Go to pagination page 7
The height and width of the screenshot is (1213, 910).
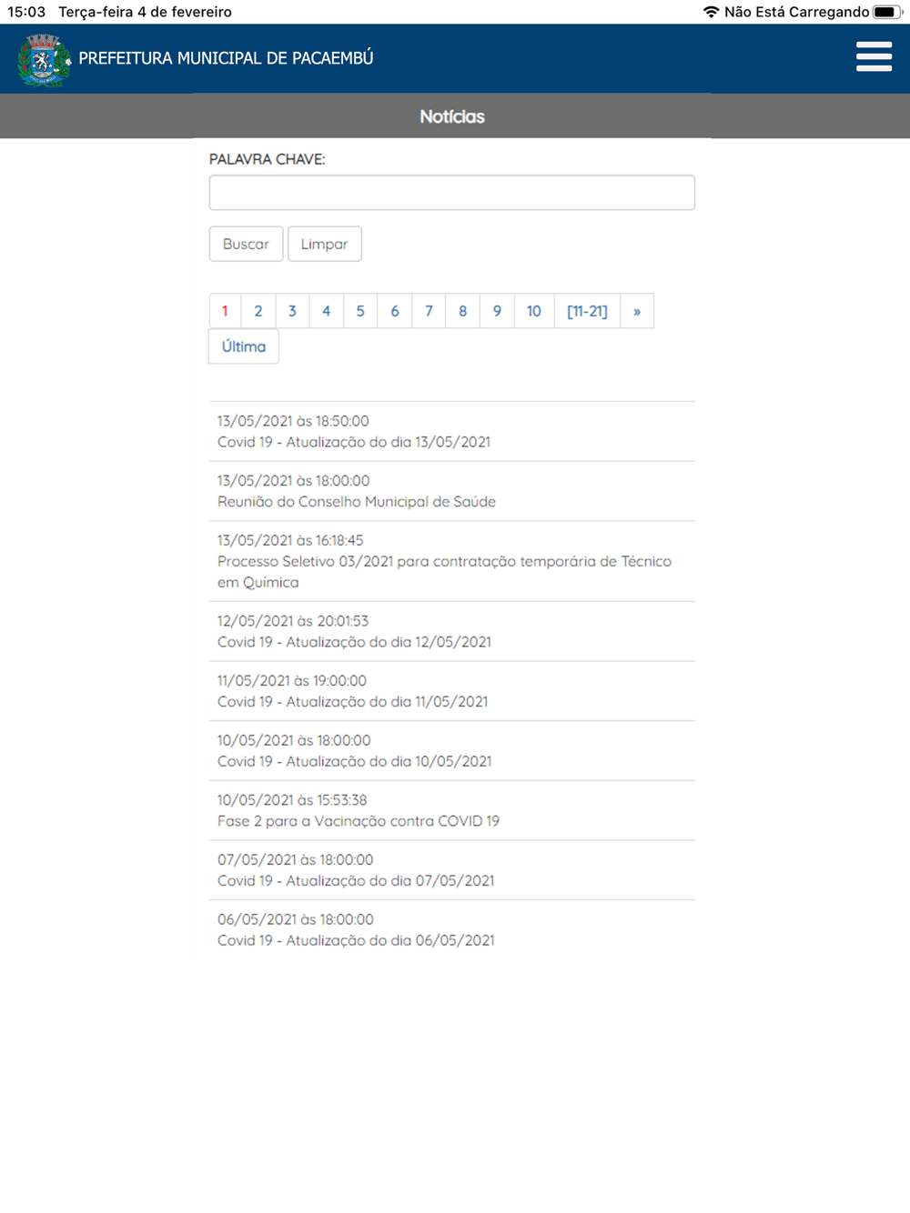point(429,311)
